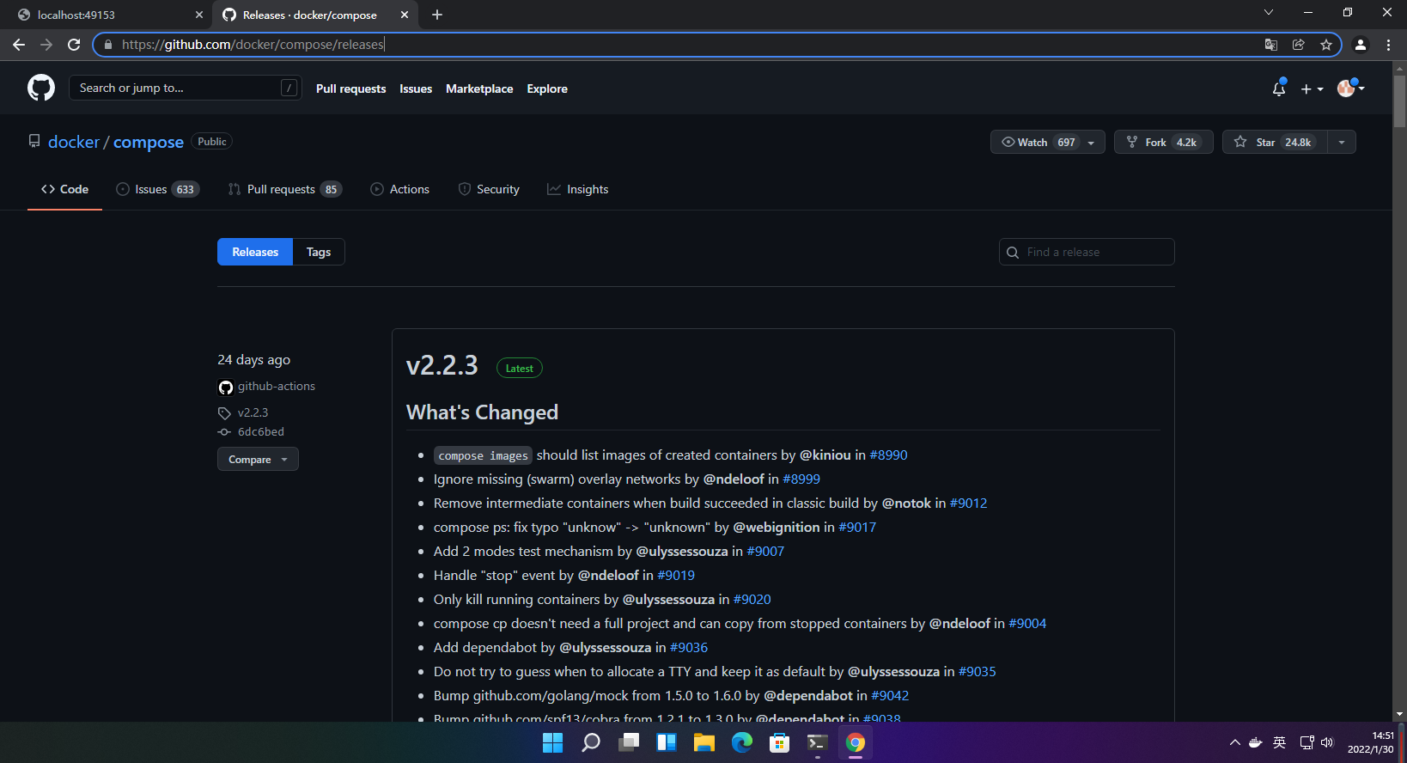Star the docker/compose repository
The image size is (1407, 763).
1275,142
